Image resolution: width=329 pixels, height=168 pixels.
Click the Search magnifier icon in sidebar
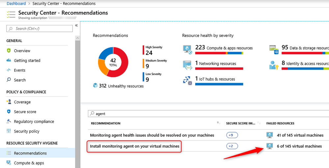[x=9, y=80]
